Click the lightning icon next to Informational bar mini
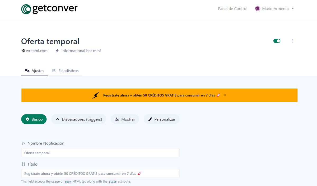 click(57, 50)
